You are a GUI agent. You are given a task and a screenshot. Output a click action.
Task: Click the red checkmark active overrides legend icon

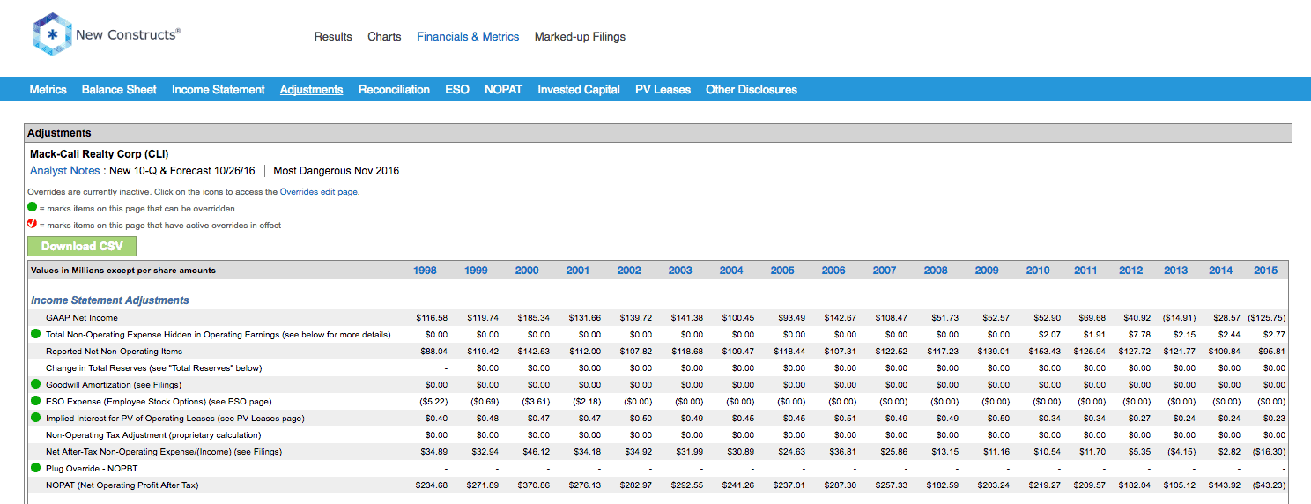coord(33,224)
